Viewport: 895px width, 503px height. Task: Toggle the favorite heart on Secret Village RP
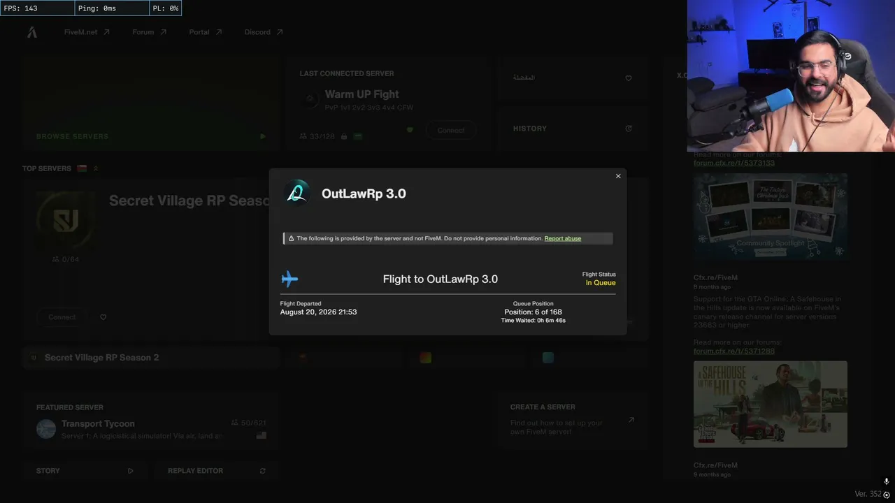103,317
